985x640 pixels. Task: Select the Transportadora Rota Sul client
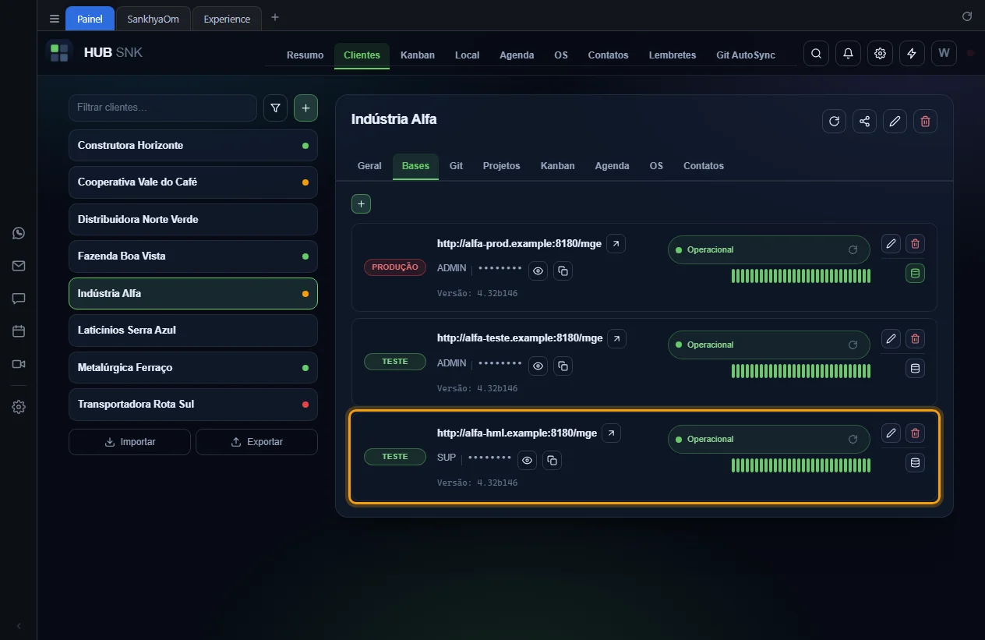[193, 405]
